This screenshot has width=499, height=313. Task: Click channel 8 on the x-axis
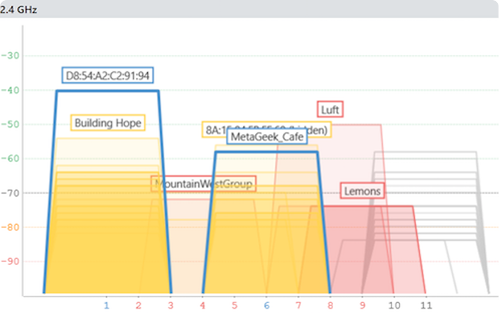pos(330,305)
